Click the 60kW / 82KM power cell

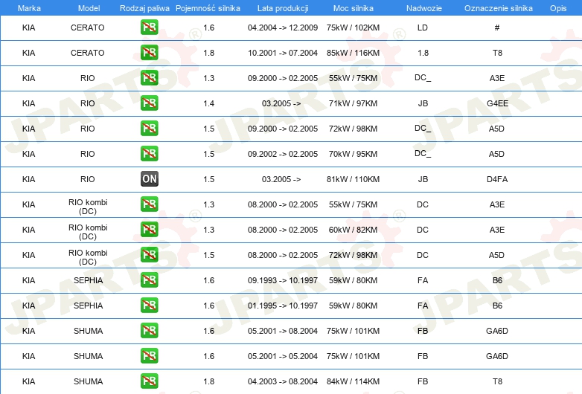click(353, 230)
